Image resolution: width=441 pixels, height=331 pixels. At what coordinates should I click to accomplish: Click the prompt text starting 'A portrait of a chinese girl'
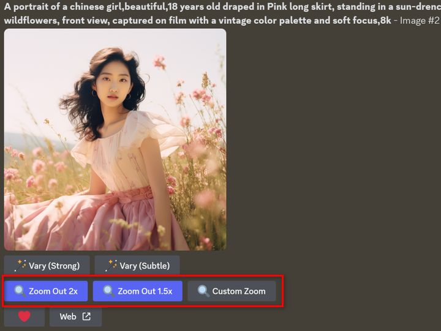pyautogui.click(x=222, y=13)
